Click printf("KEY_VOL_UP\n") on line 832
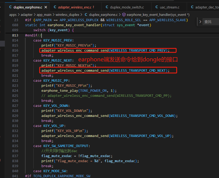This screenshot has width=219, height=178. [x=65, y=131]
